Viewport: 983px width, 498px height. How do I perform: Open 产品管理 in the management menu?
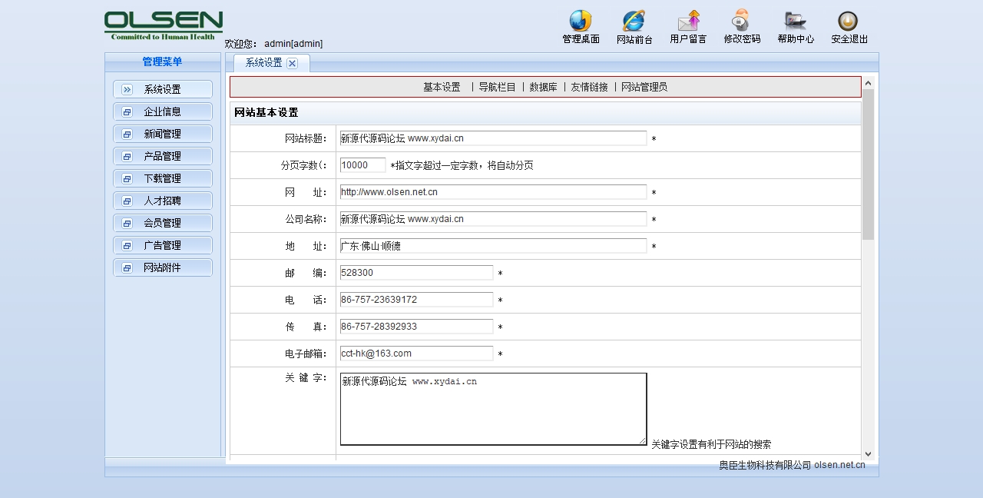click(x=163, y=157)
